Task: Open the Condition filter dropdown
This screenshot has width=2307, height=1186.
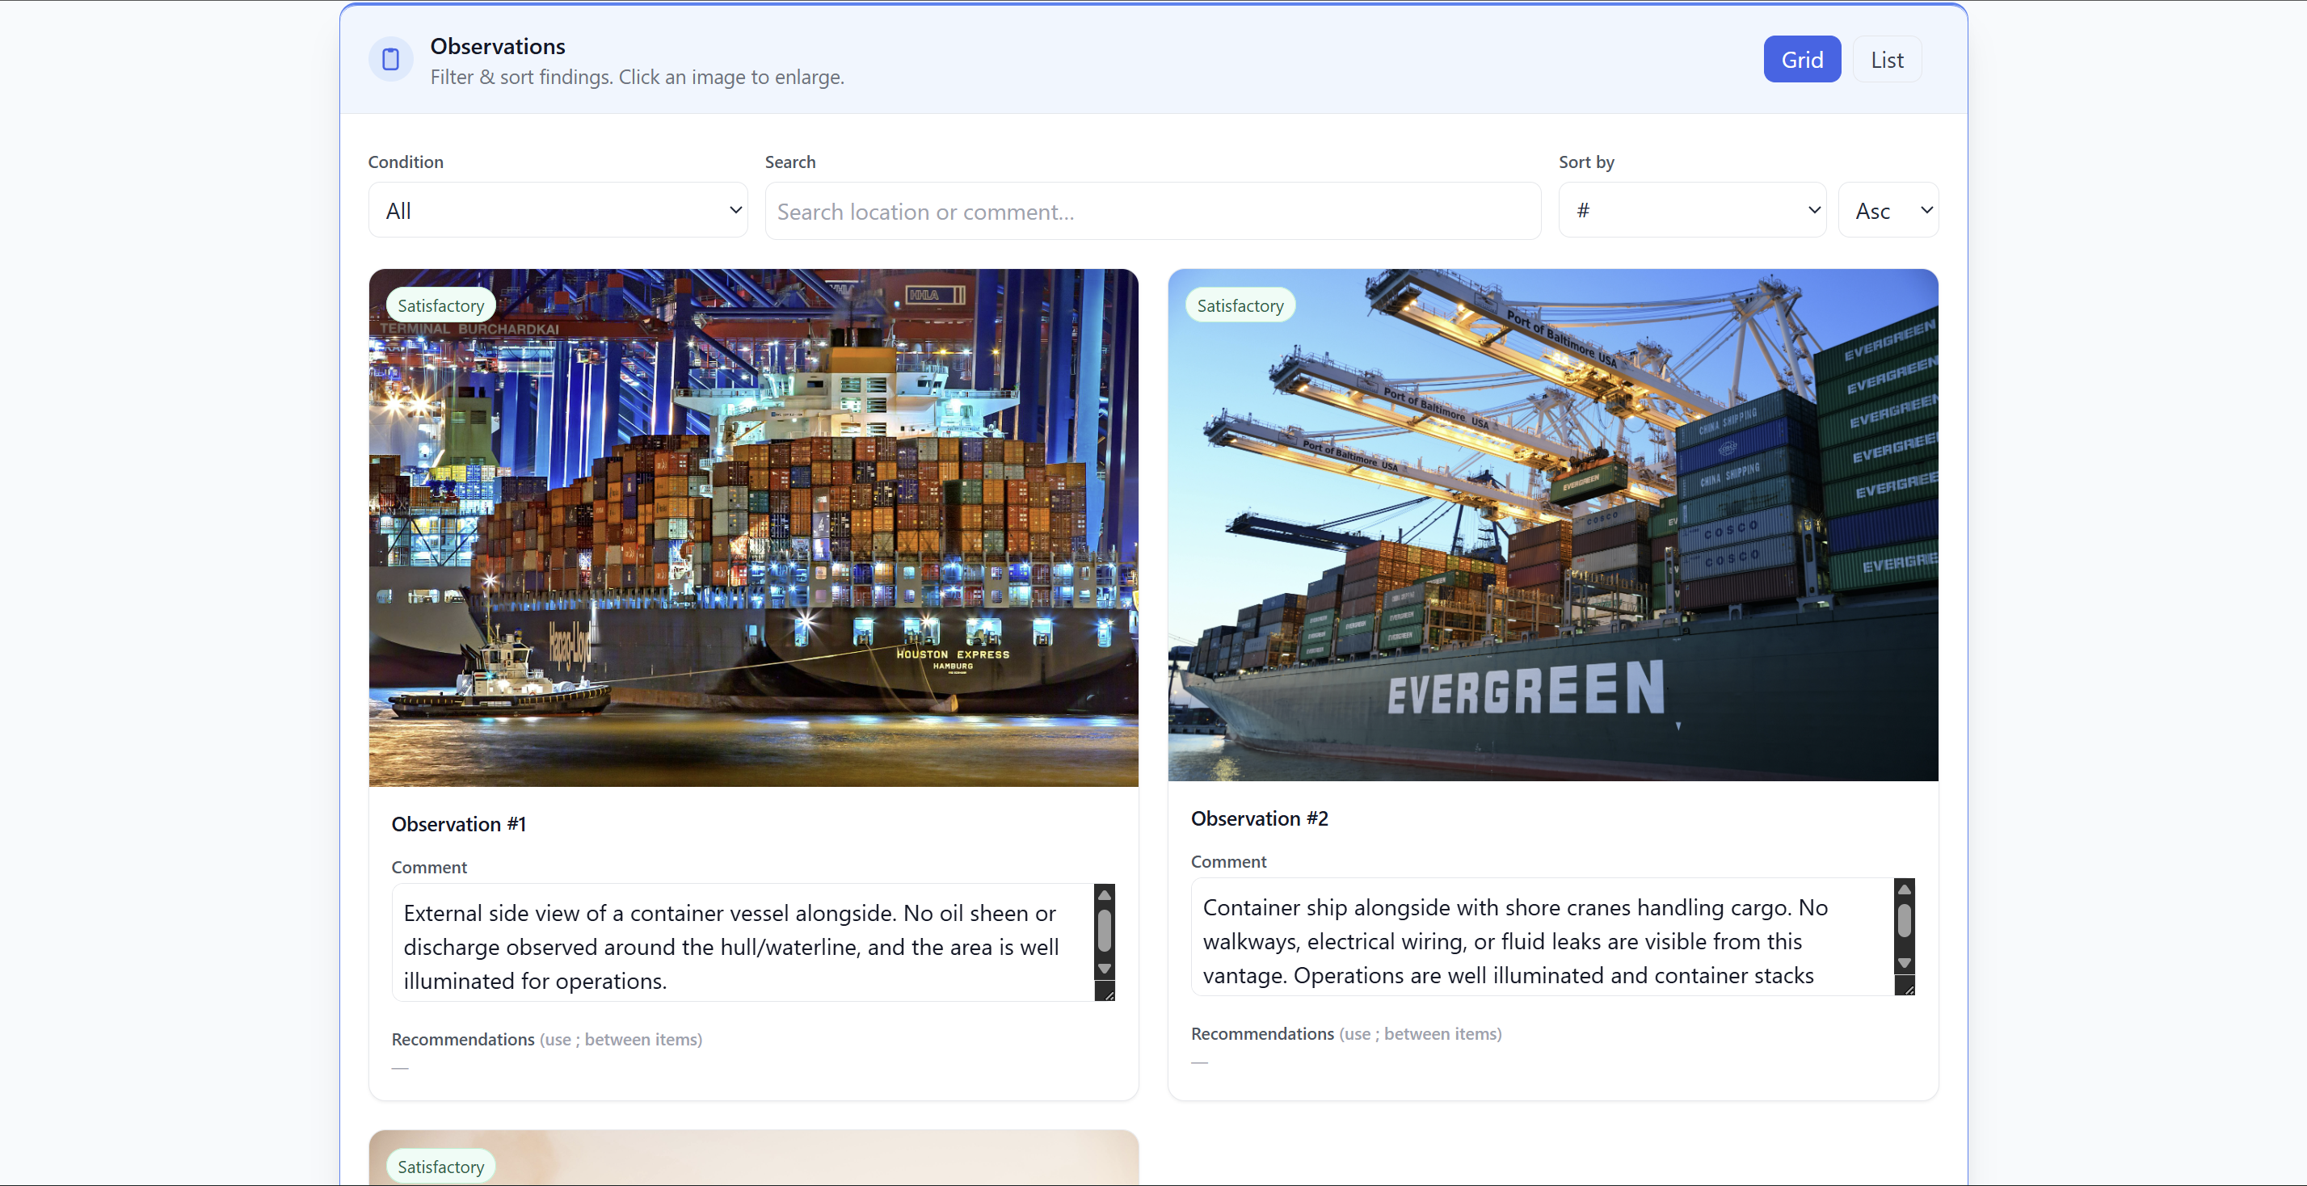Action: coord(558,210)
